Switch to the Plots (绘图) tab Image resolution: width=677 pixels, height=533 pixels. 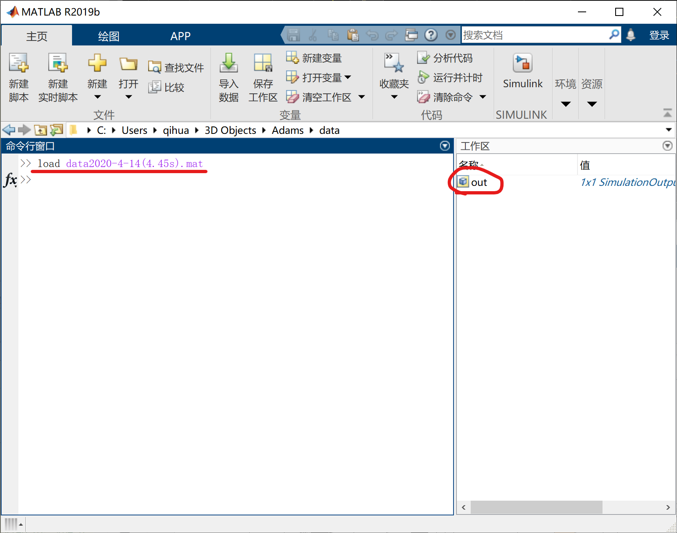pos(109,36)
